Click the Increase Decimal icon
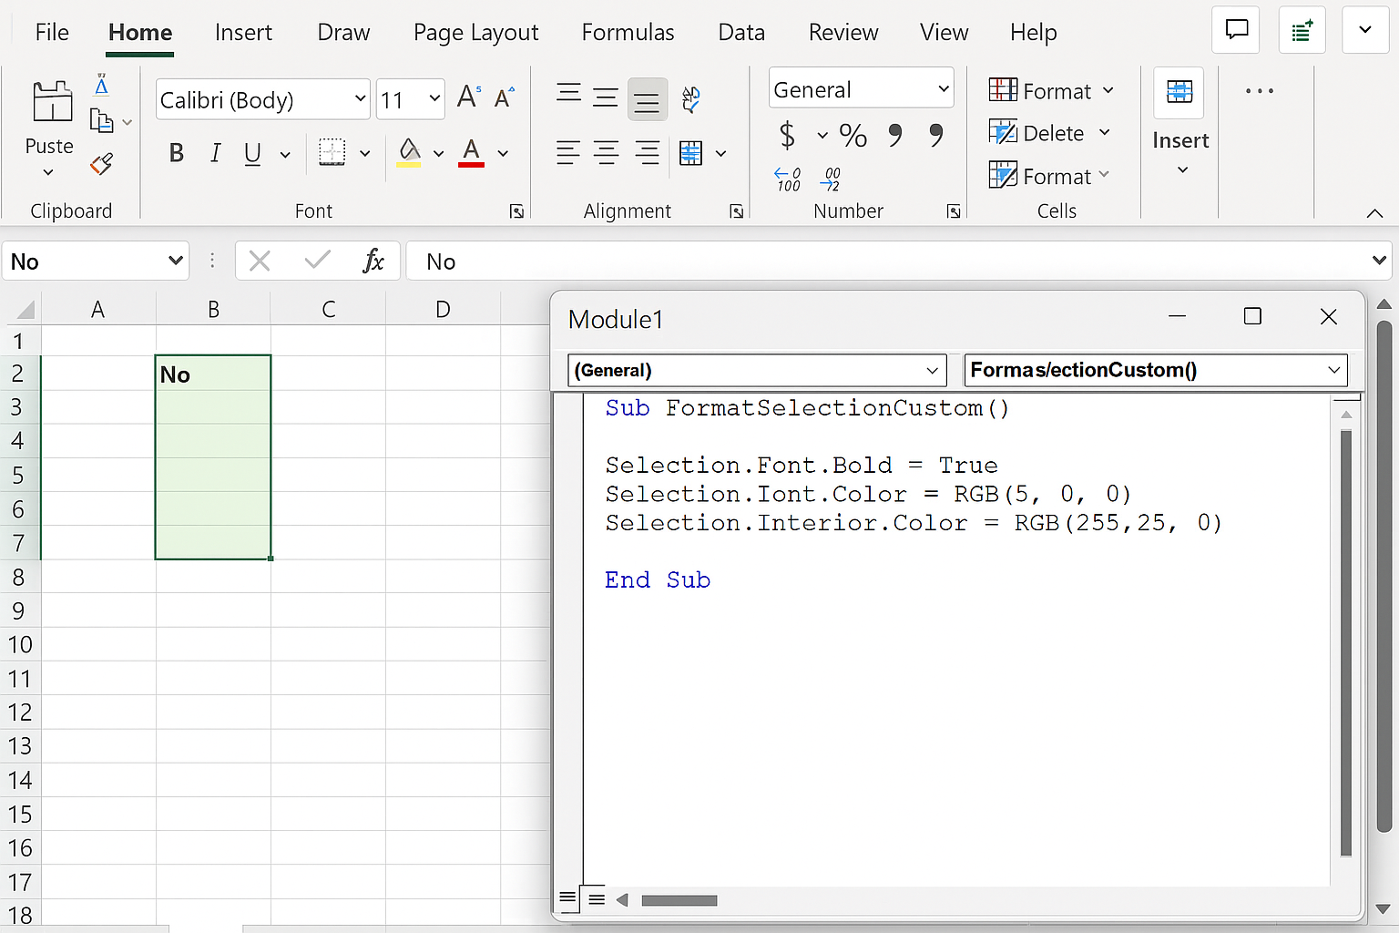Screen dimensions: 1399x933 pyautogui.click(x=787, y=179)
